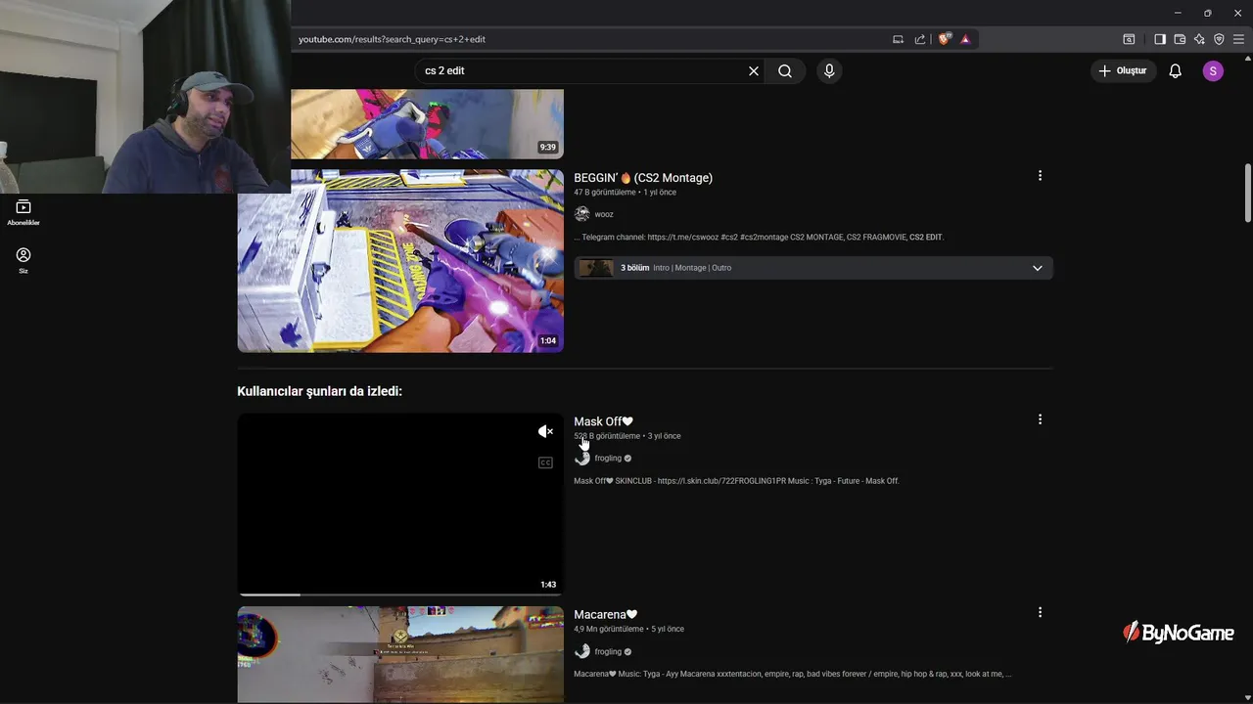Open Brave Shields lion icon
Image resolution: width=1253 pixels, height=704 pixels.
click(x=945, y=39)
